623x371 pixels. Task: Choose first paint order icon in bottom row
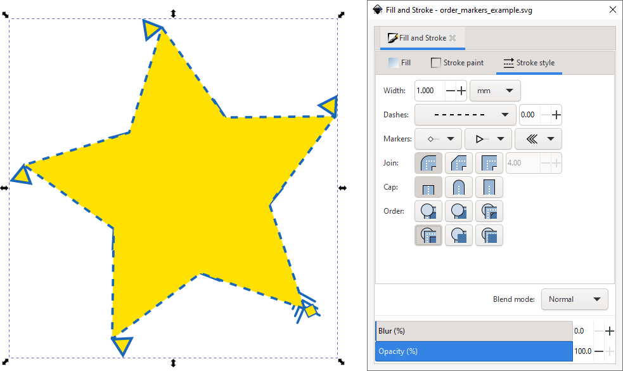click(x=428, y=235)
